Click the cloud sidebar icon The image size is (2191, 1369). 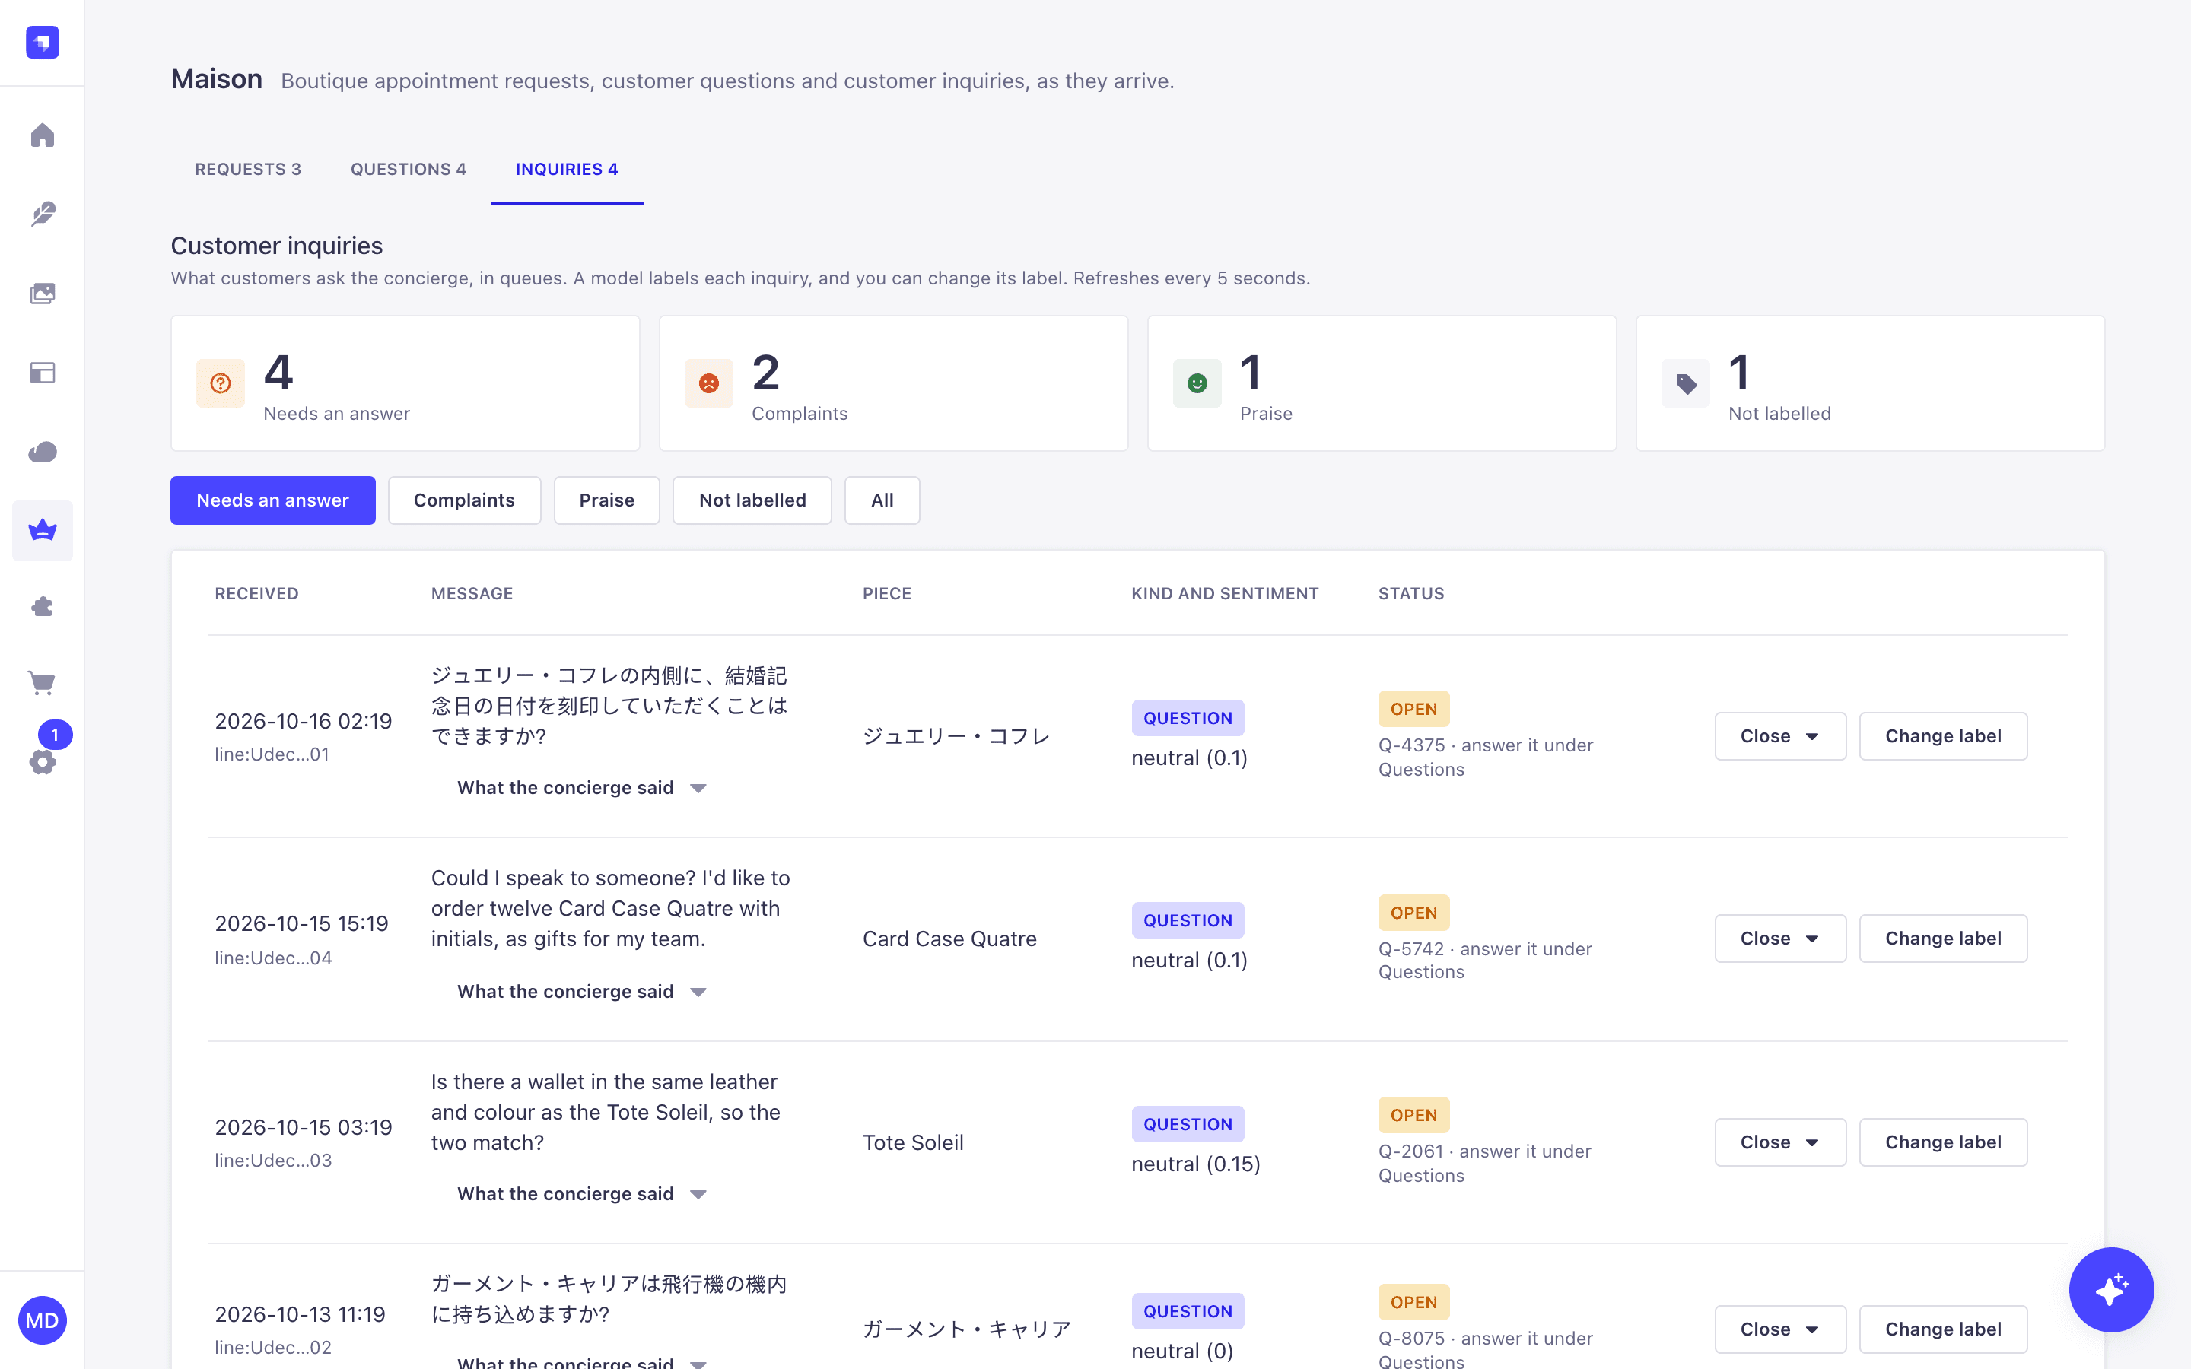coord(43,452)
